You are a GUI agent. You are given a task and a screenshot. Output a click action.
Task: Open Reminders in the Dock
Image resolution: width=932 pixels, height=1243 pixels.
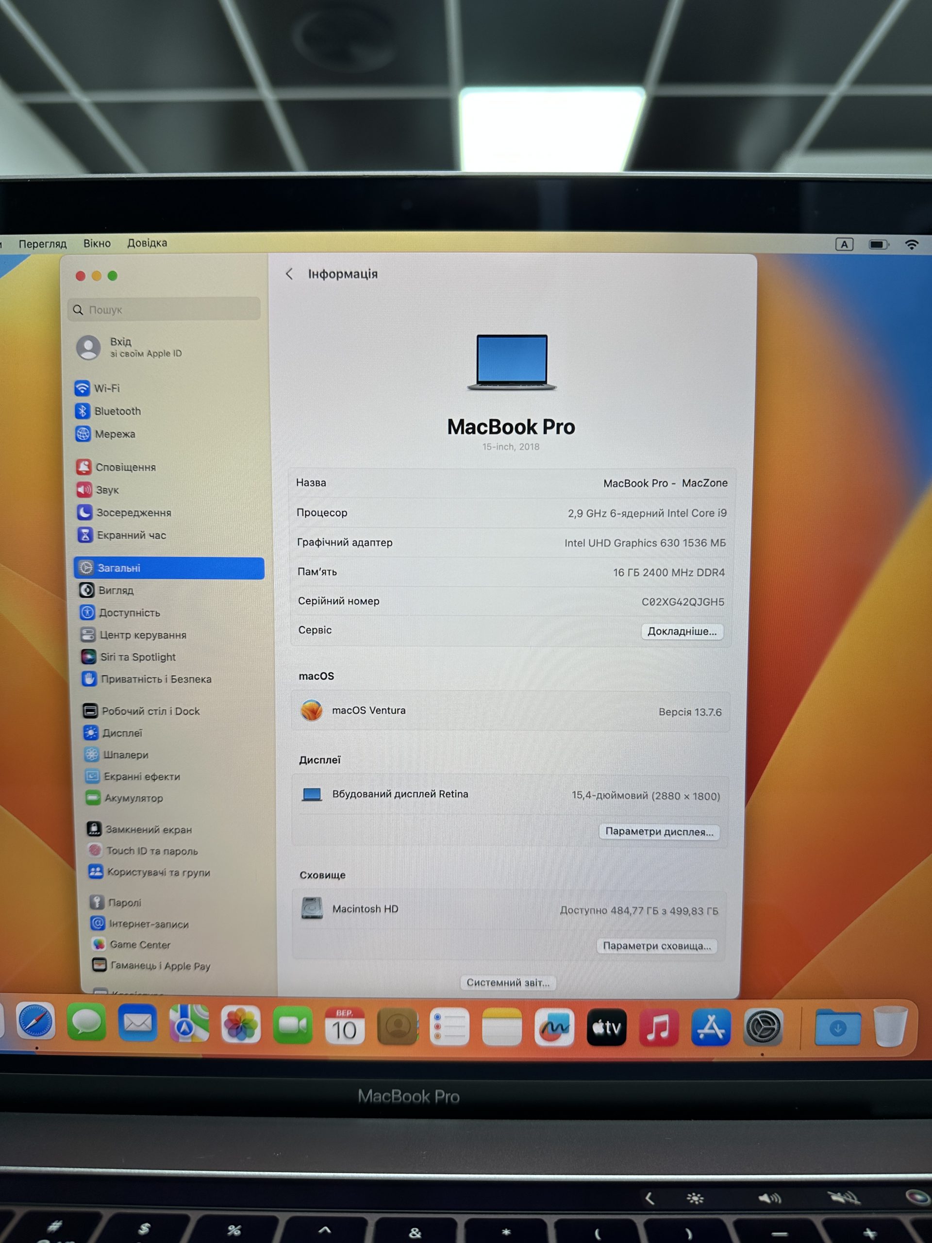tap(449, 1027)
